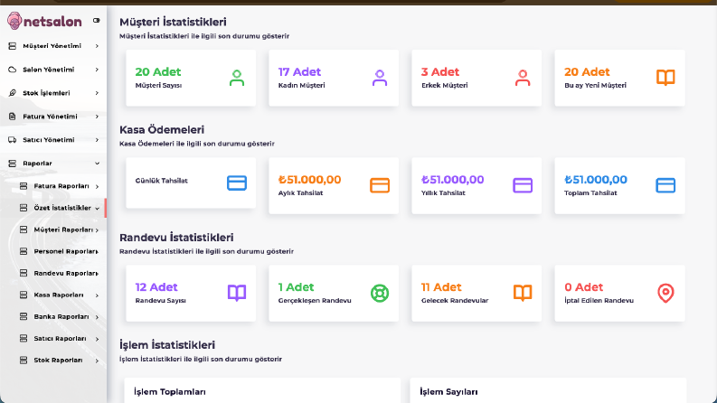Click purple person icon on Kadın Müşteri card
This screenshot has height=403, width=717.
pyautogui.click(x=380, y=78)
